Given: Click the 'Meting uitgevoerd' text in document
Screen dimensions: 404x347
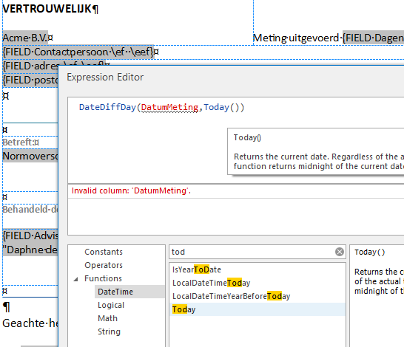Looking at the screenshot, I should pyautogui.click(x=296, y=38).
